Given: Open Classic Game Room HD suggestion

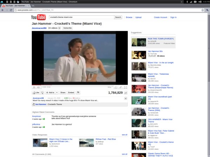Looking at the screenshot, I should point(160,155).
